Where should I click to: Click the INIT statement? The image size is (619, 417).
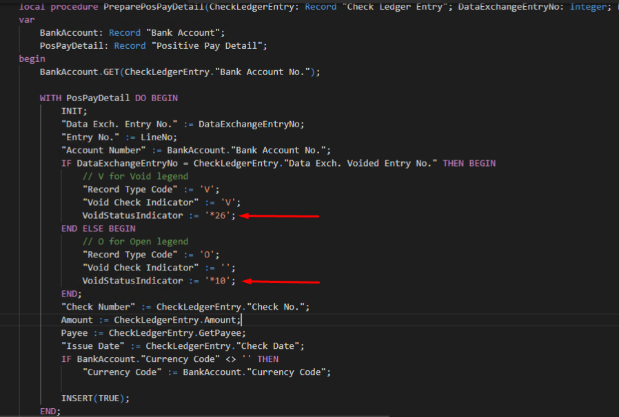click(74, 111)
